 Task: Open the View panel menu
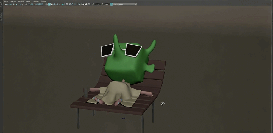[6, 2]
